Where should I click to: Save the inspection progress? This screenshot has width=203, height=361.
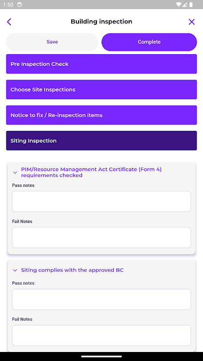(52, 42)
